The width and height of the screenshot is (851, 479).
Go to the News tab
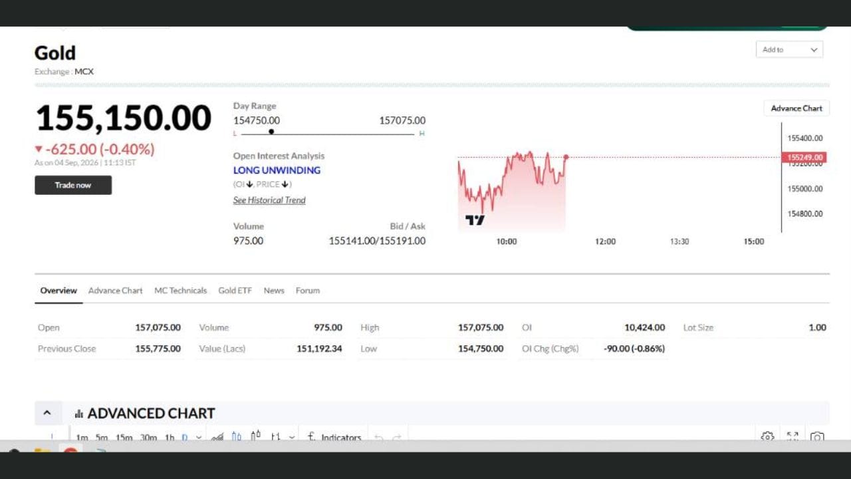(x=274, y=291)
